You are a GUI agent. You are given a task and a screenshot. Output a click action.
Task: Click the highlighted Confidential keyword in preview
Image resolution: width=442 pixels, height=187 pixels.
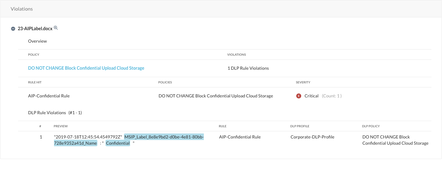click(118, 143)
